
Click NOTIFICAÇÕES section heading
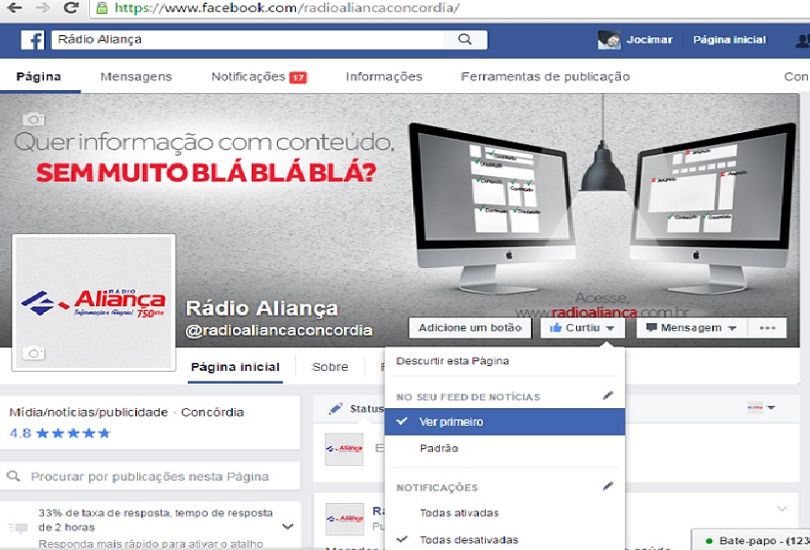(437, 487)
